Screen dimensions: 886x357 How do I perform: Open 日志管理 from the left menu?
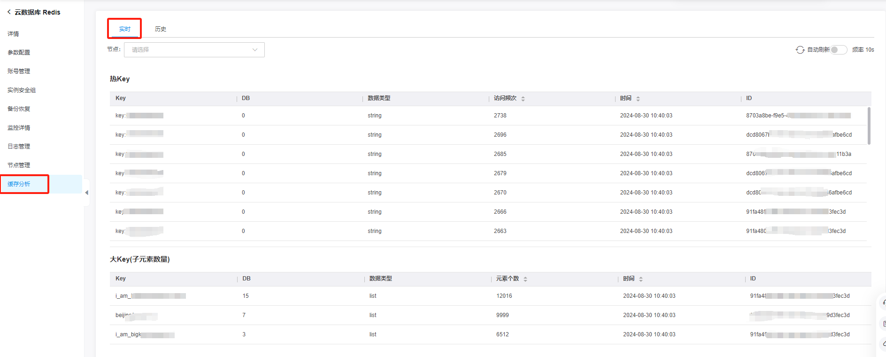coord(19,147)
